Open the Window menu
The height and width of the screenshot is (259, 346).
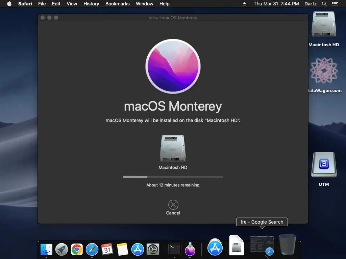[x=145, y=4]
